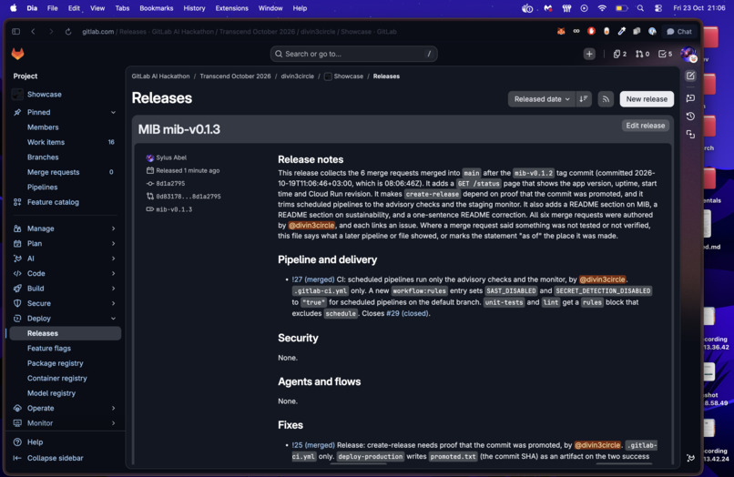Open the commit 8d1a2795 link

(x=170, y=184)
